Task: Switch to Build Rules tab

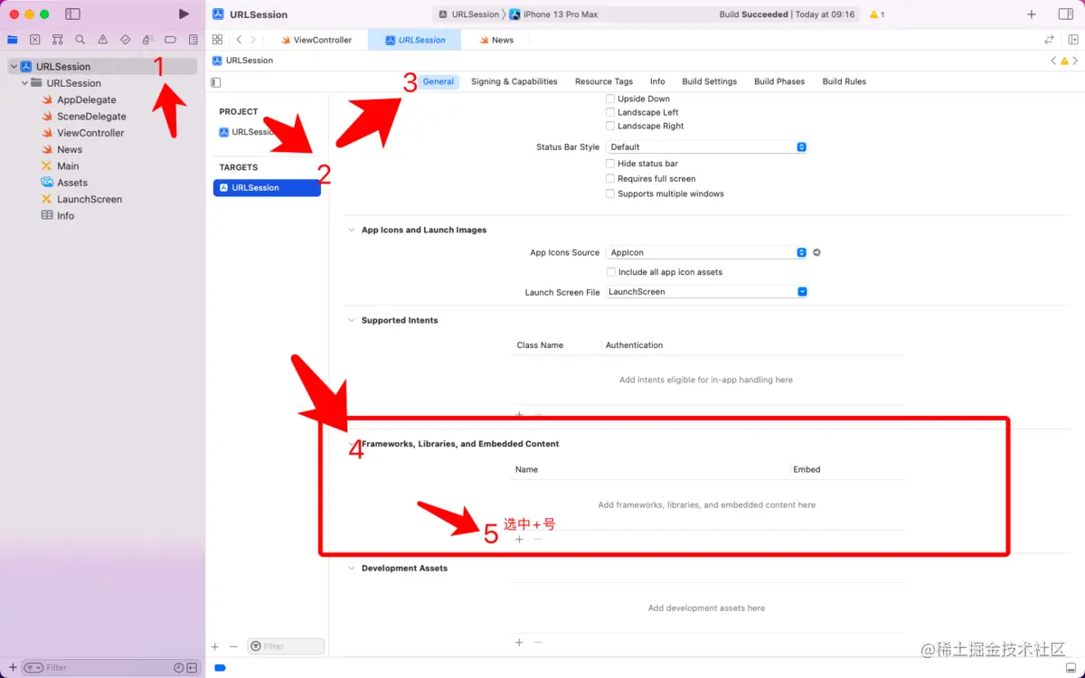Action: pos(844,81)
